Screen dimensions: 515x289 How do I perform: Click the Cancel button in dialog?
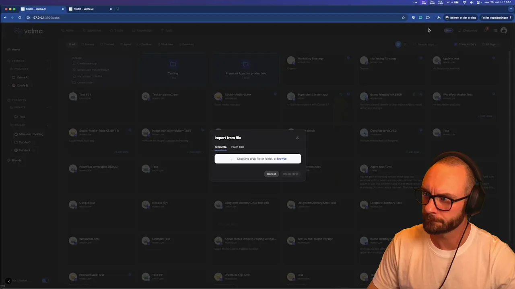click(271, 174)
